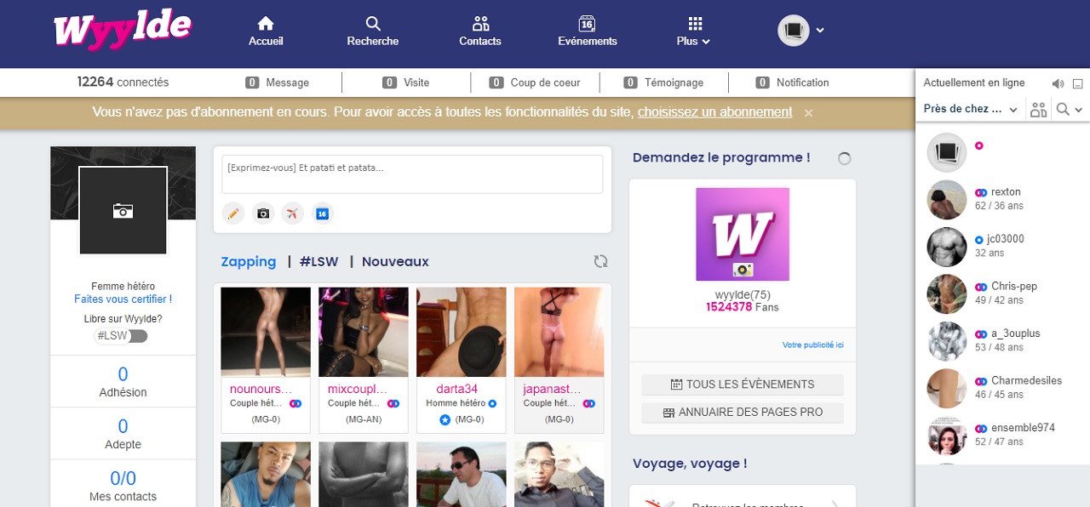Open the Message counter tab

[x=278, y=83]
